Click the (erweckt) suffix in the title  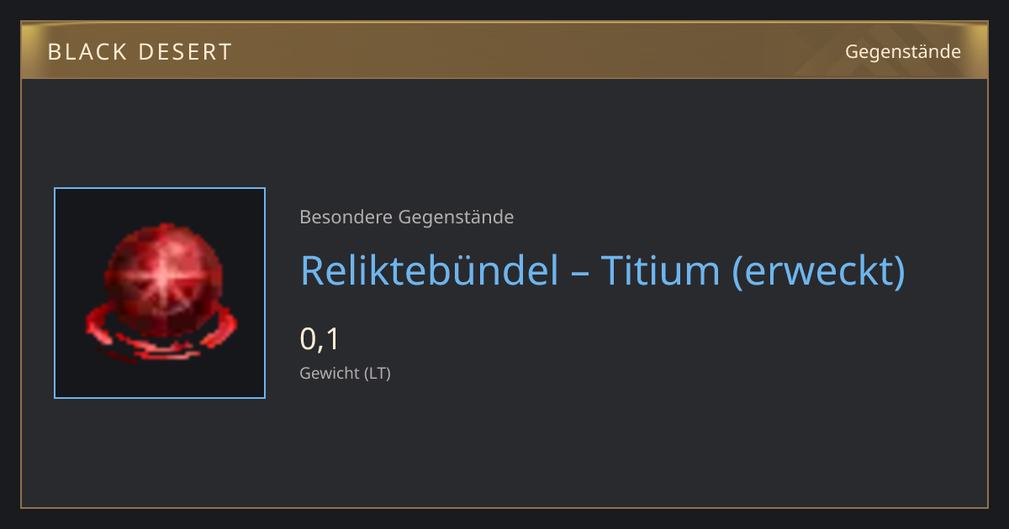pos(820,270)
